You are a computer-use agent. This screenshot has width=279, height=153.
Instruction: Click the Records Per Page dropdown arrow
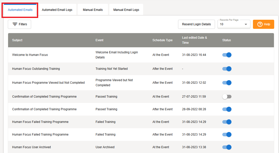(246, 25)
